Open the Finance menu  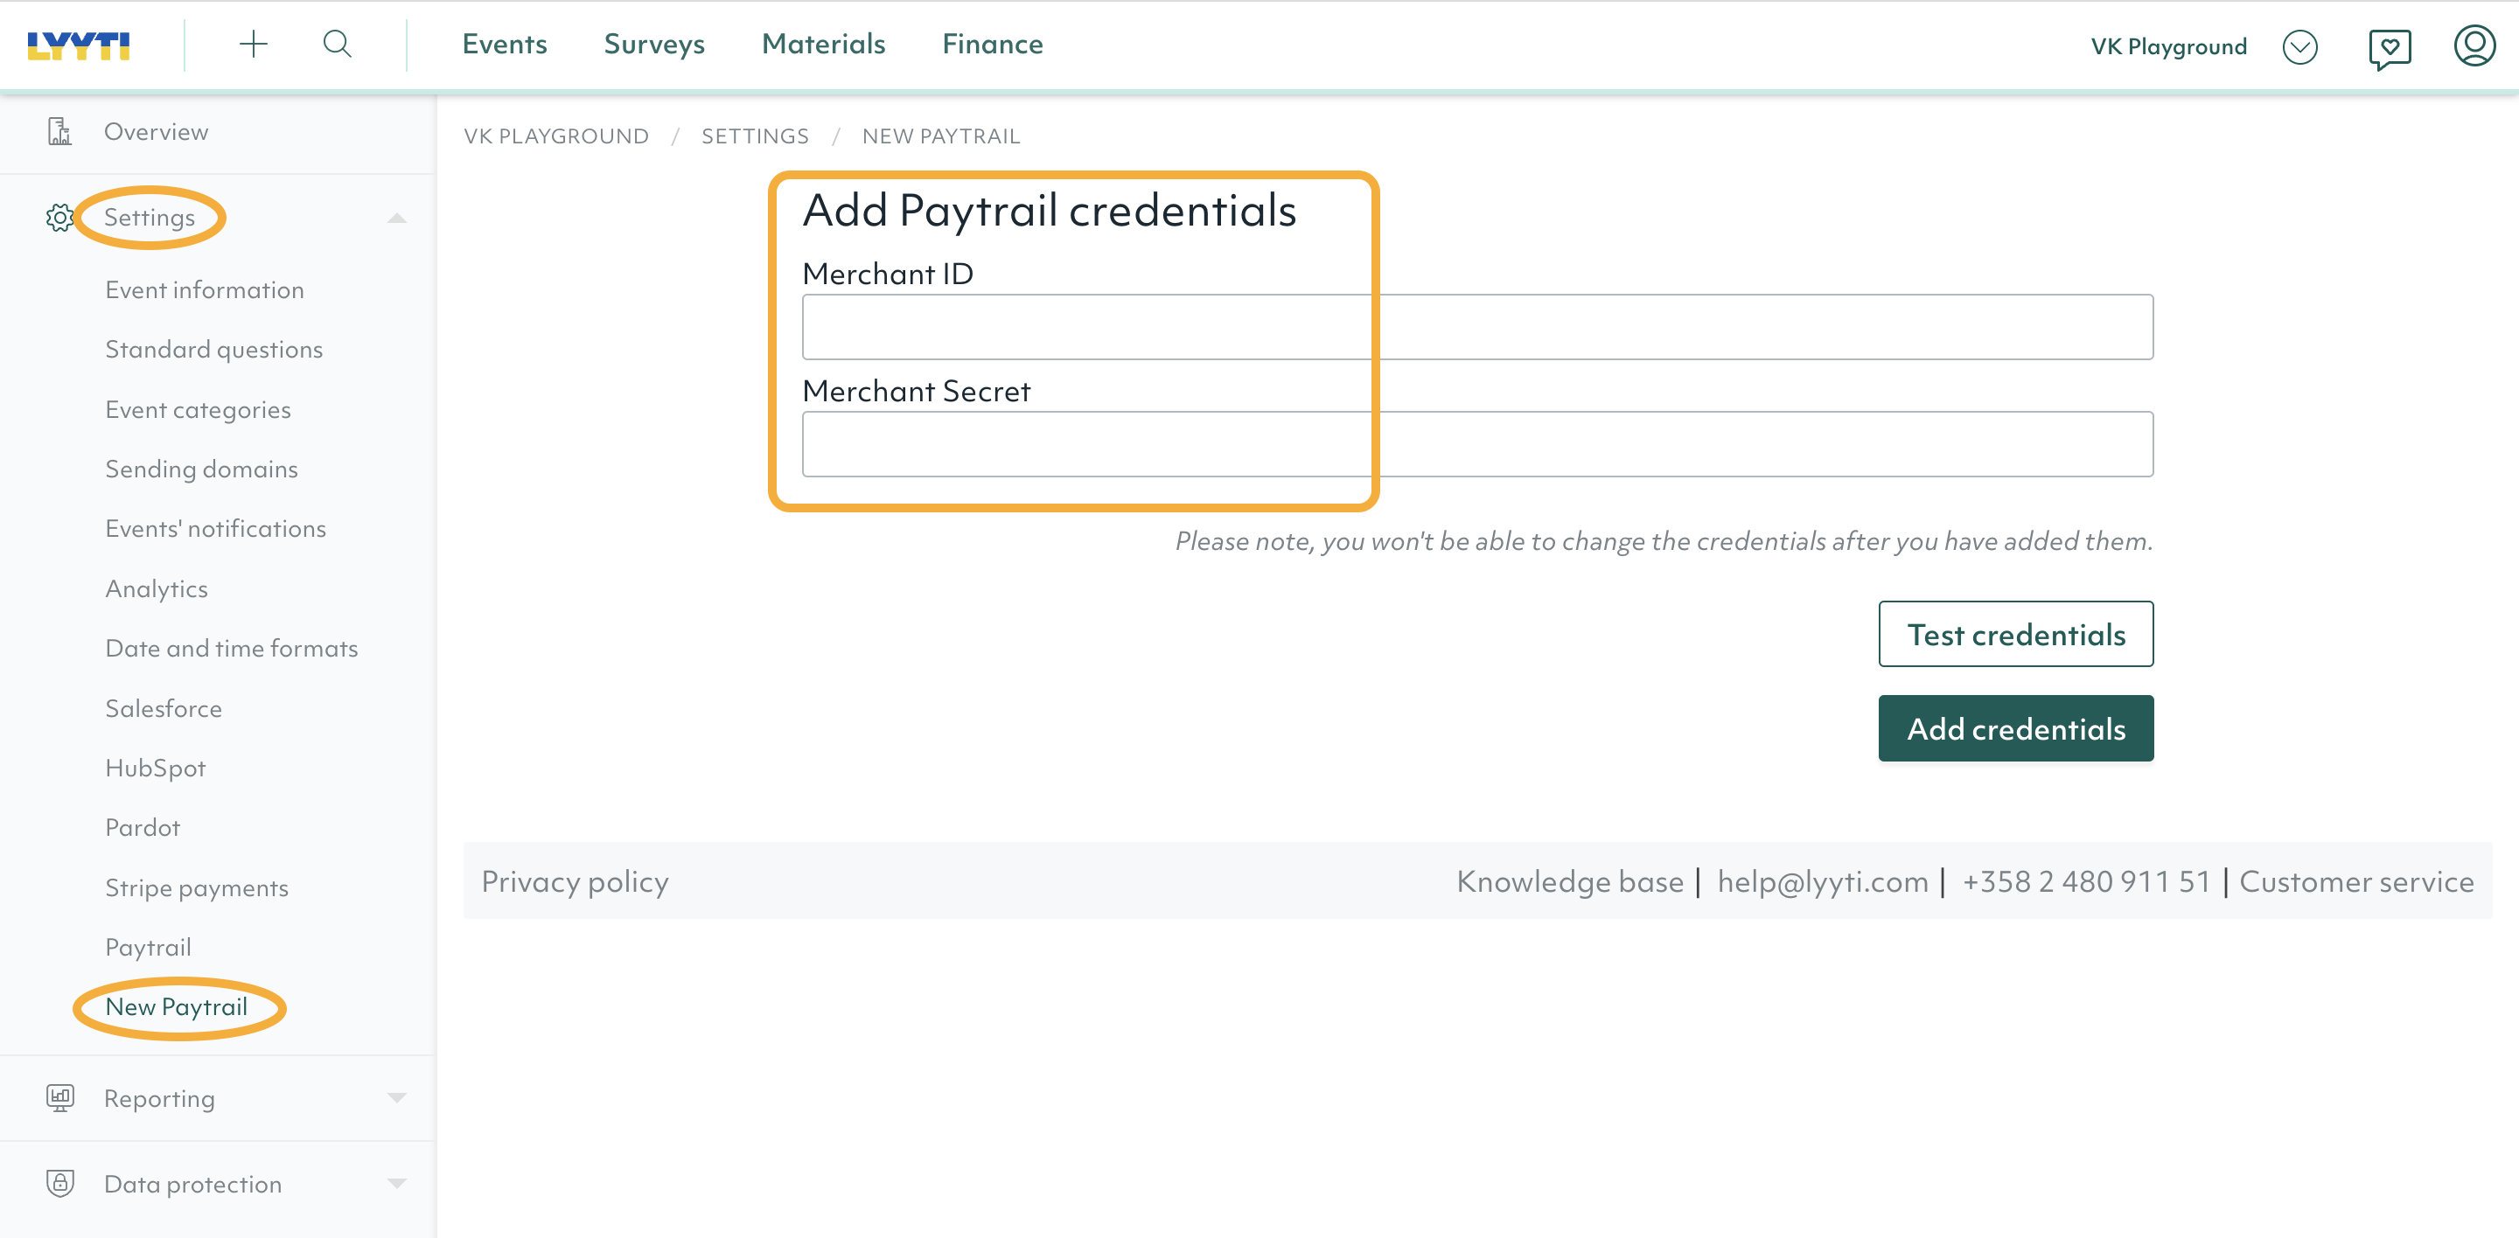(x=993, y=44)
